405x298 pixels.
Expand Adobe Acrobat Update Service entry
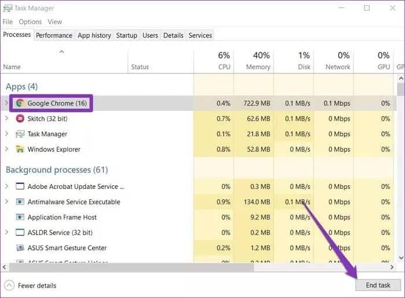pos(6,186)
